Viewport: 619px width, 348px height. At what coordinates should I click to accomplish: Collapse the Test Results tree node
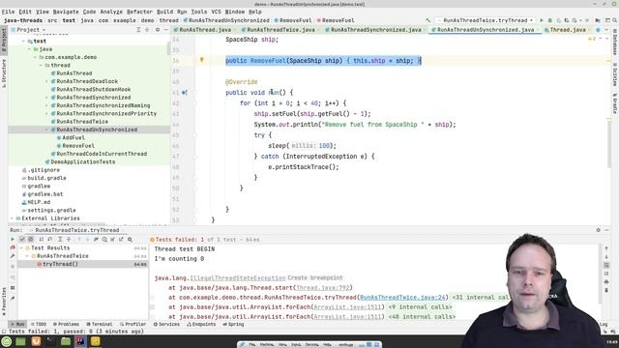22,247
